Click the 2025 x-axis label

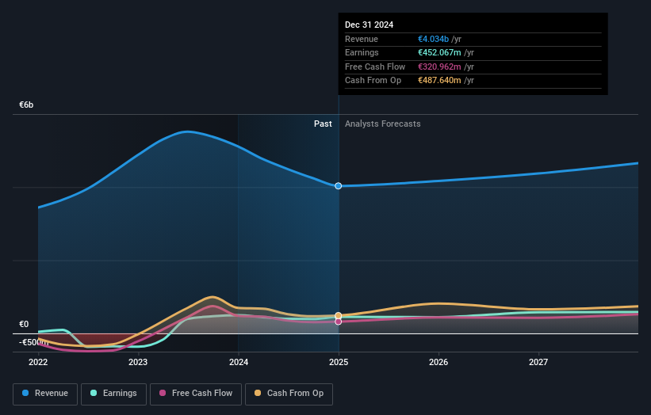tap(339, 363)
